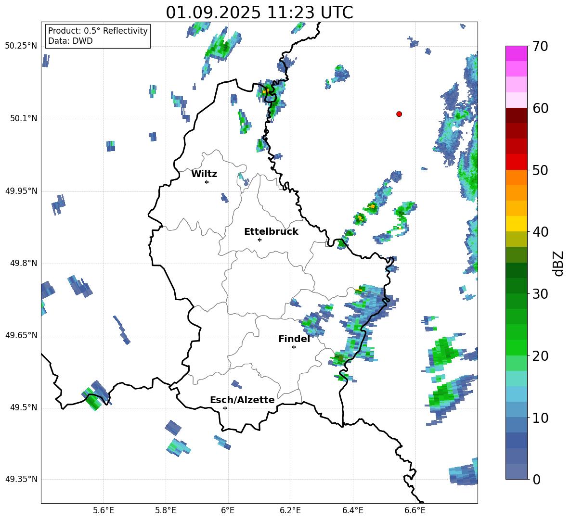Click the 5.8°E longitude label
The height and width of the screenshot is (520, 570).
pyautogui.click(x=166, y=510)
